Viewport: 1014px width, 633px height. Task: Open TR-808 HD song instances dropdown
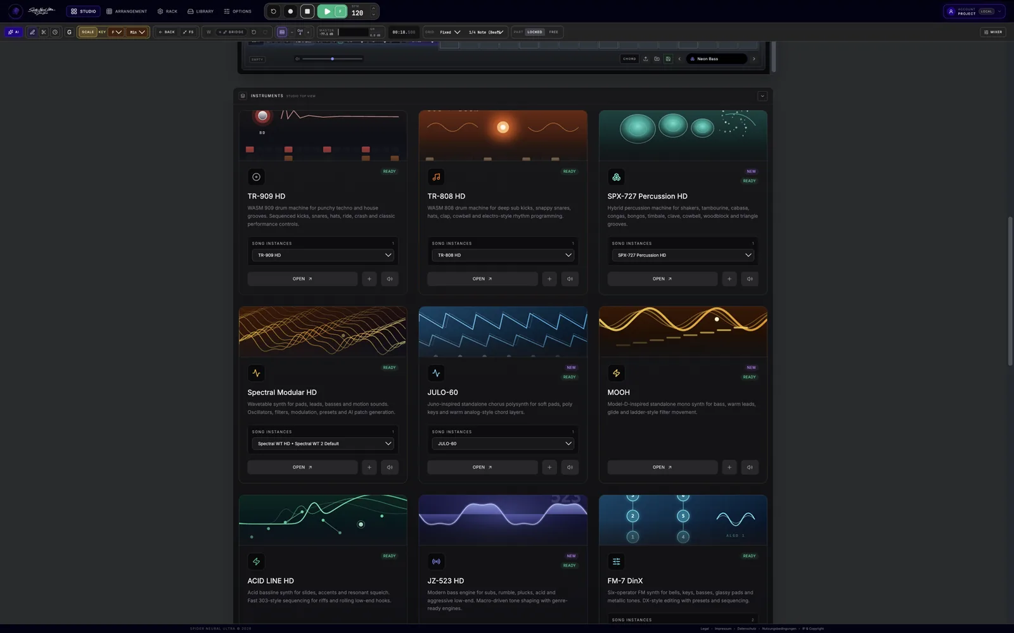[503, 255]
